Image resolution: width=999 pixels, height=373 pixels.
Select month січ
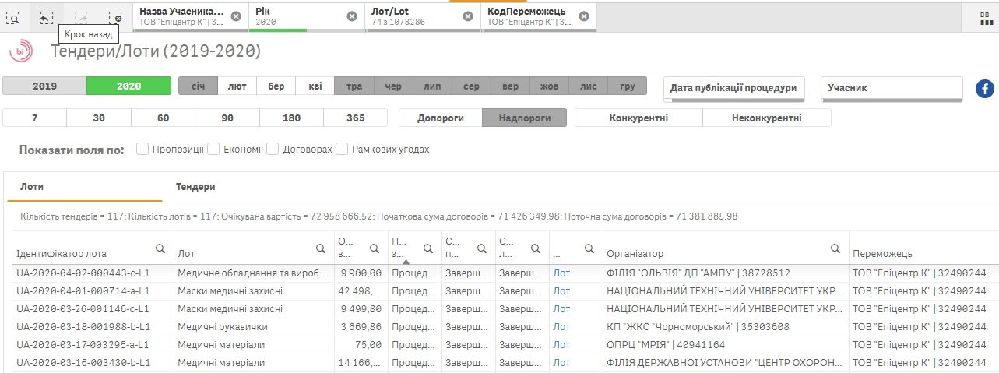198,86
